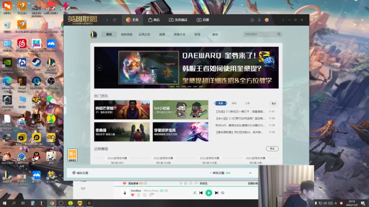Open NetEase Cloud Music desktop shortcut

point(22,46)
